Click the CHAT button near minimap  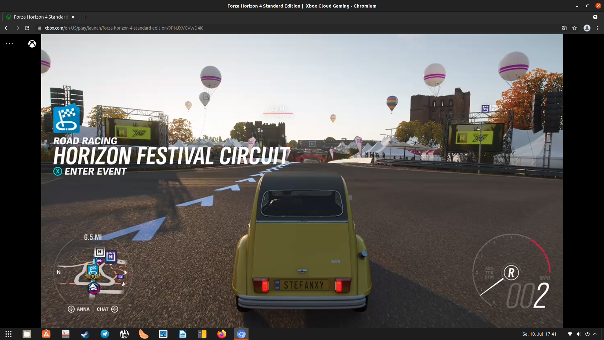[107, 309]
